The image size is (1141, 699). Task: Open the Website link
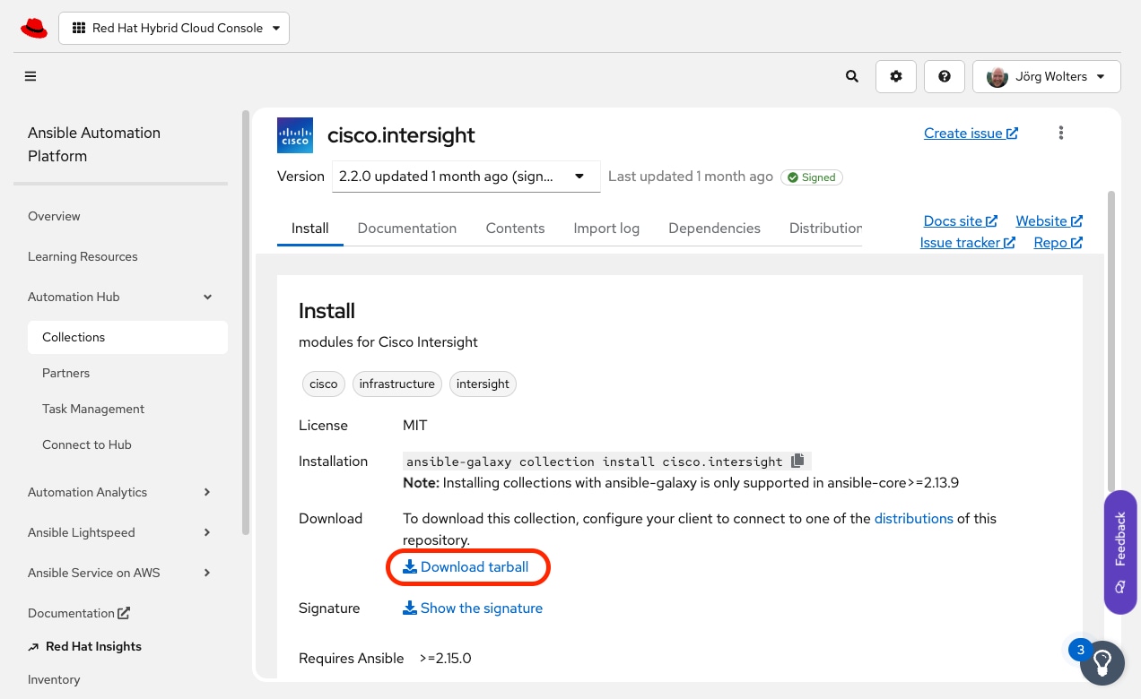[x=1049, y=221]
